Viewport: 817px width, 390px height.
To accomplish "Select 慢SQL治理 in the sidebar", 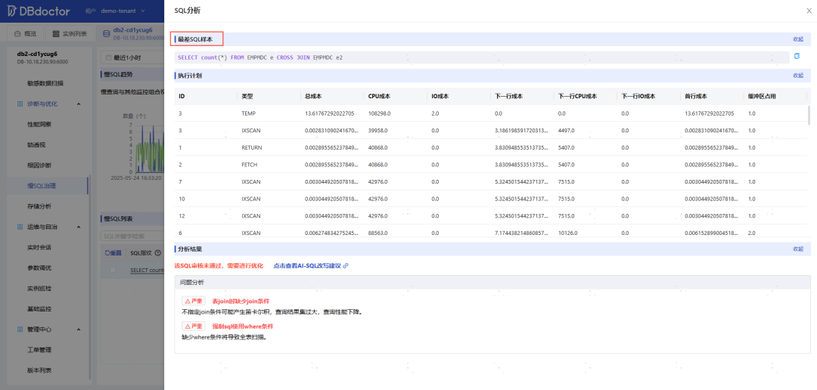I will (x=41, y=186).
